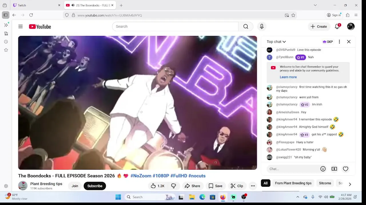Expand the Top chat dropdown
Viewport: 366px width, 205px height.
point(276,42)
